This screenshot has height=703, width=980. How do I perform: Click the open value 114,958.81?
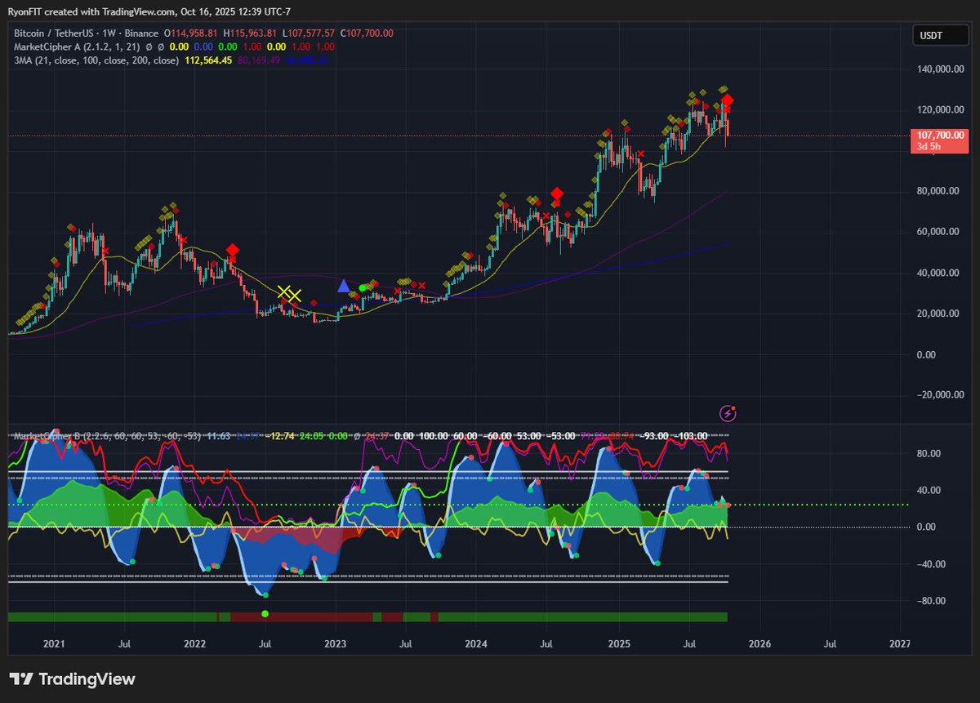coord(193,33)
